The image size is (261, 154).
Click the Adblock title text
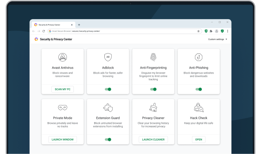pos(108,68)
